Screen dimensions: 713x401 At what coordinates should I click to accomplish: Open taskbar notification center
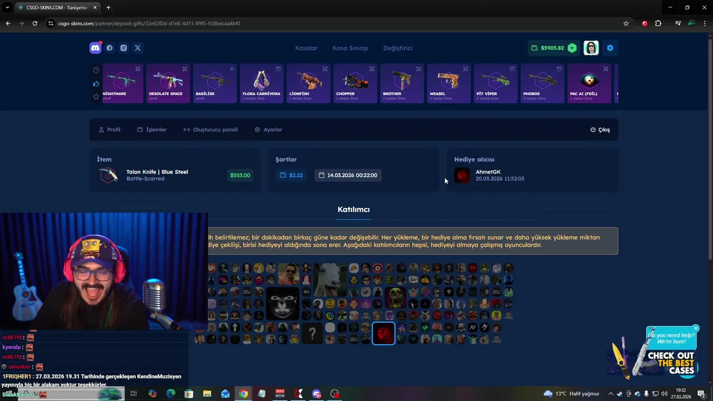701,394
